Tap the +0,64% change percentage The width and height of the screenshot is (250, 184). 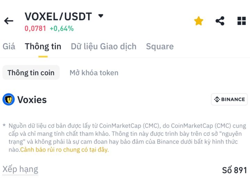coord(62,28)
